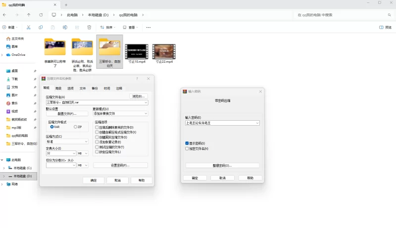Open a new Explorer tab with plus icon
Viewport: 396px width, 228px height.
[66, 5]
